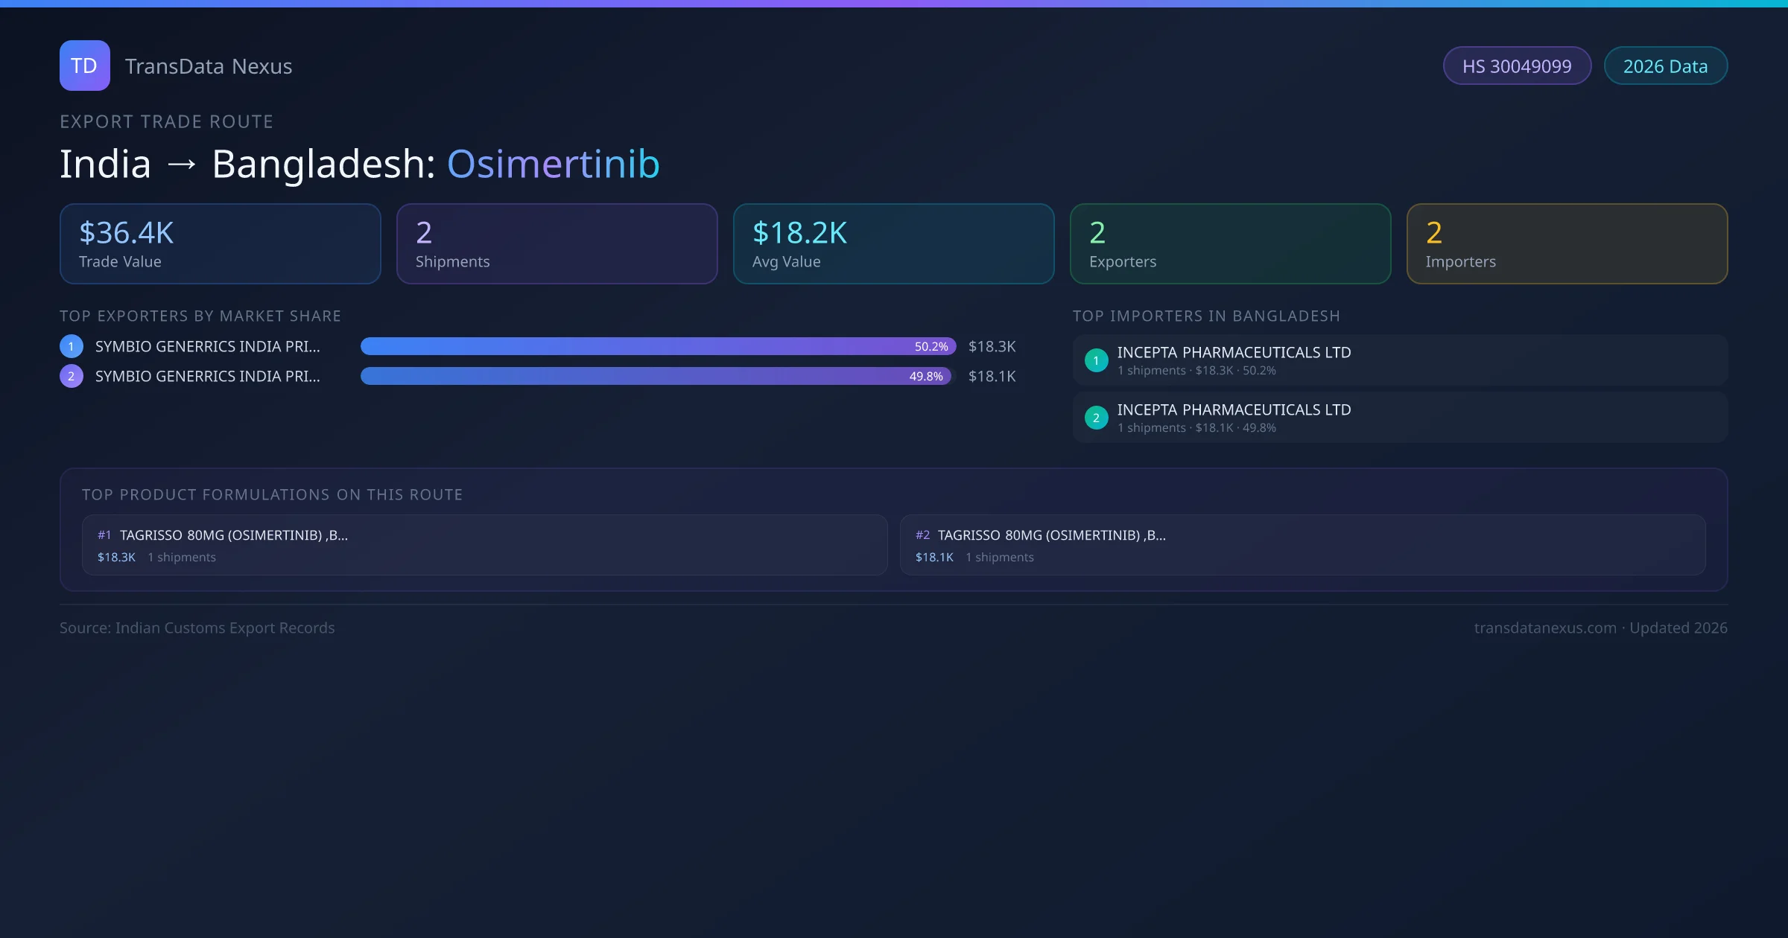Click the 49.8% market share bar
This screenshot has width=1788, height=938.
656,376
